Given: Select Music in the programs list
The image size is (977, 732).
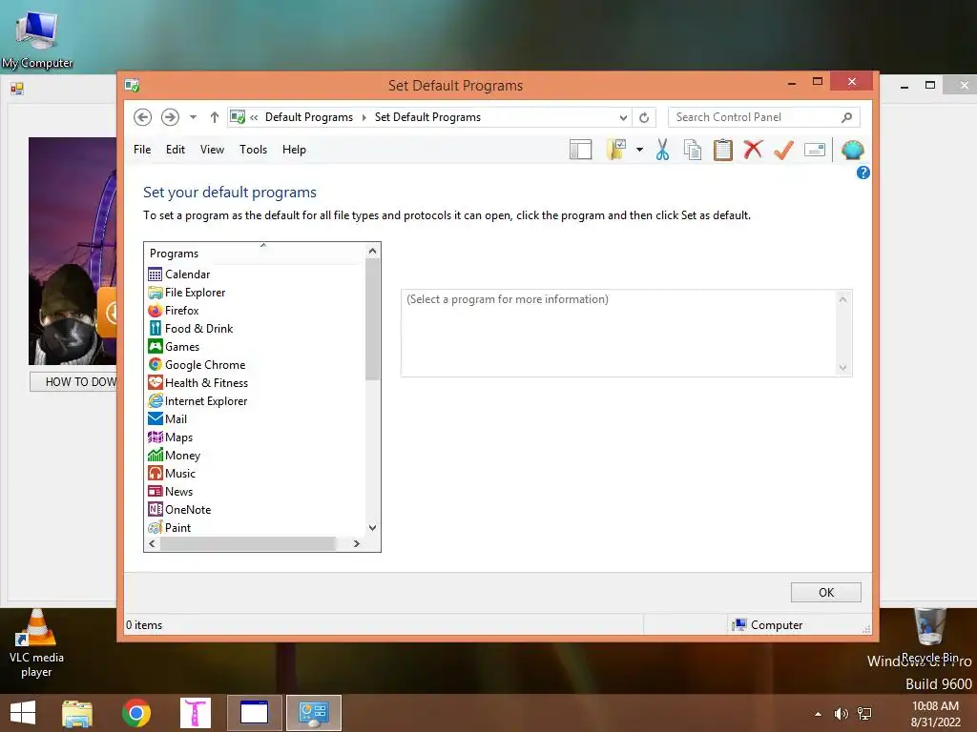Looking at the screenshot, I should [x=179, y=474].
